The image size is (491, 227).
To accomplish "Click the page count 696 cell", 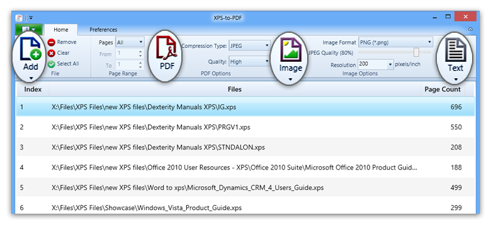I will click(x=456, y=107).
